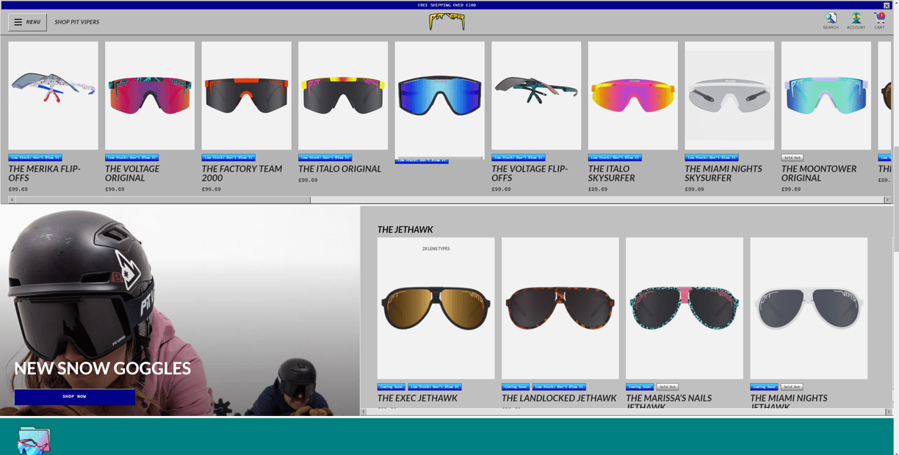Screen dimensions: 899x455
Task: Open The Exec Jethawk product image
Action: (x=436, y=308)
